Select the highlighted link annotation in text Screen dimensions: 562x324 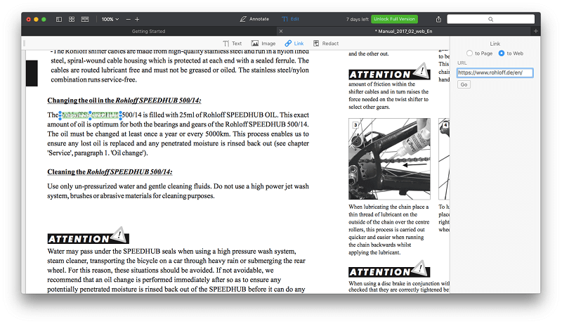pyautogui.click(x=91, y=115)
